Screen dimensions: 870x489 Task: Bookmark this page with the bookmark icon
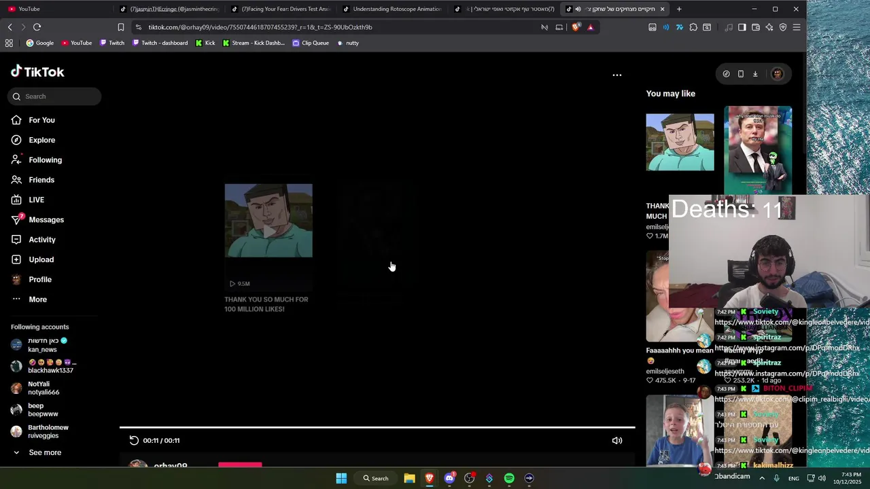pyautogui.click(x=120, y=27)
